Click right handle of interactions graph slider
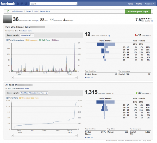Screen dimensions: 157x143 (76, 78)
